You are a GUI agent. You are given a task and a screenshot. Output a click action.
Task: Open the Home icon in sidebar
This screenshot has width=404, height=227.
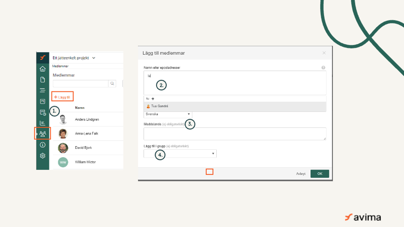pos(43,69)
